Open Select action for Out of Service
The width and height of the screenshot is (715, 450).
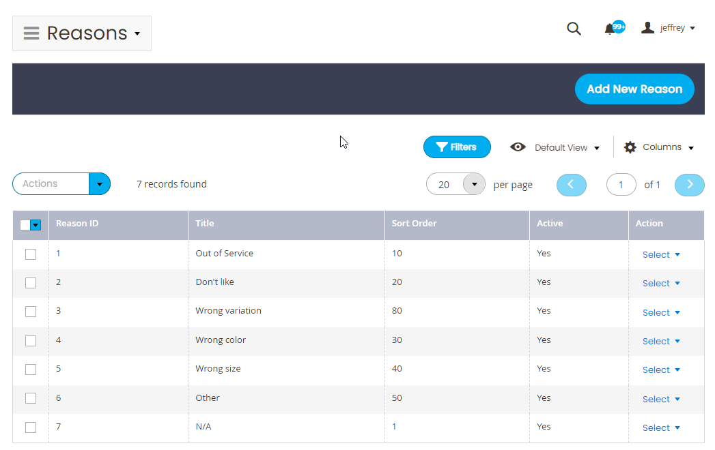661,254
